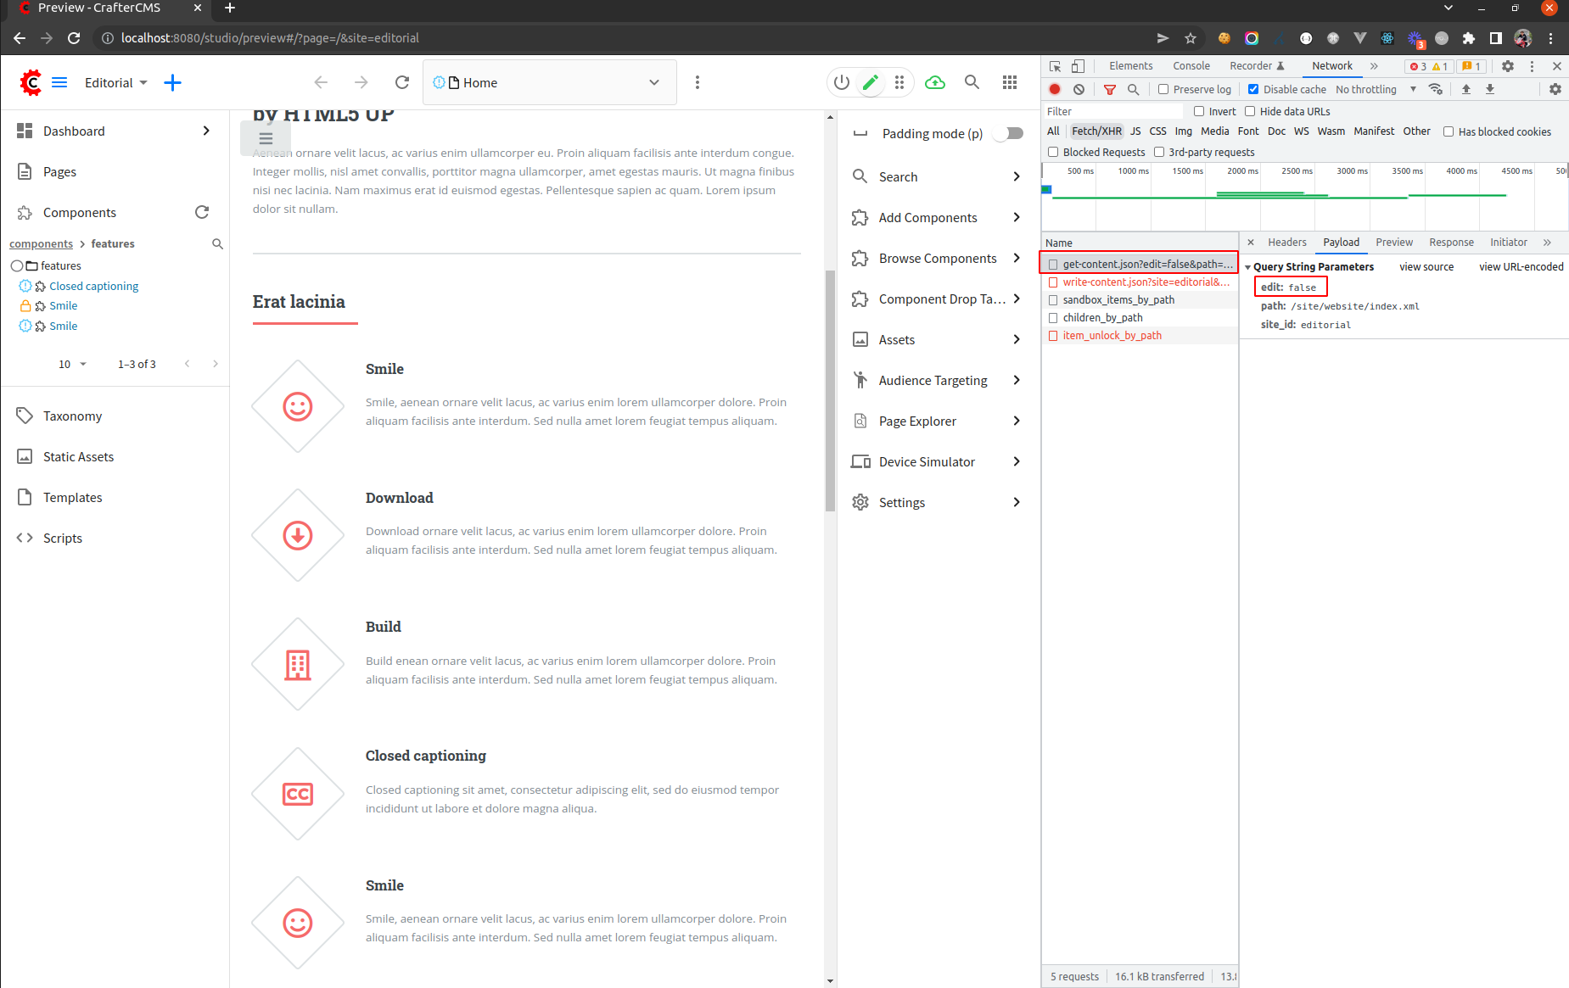Click the publish cloud icon in preview toolbar
Image resolution: width=1569 pixels, height=988 pixels.
pos(935,82)
